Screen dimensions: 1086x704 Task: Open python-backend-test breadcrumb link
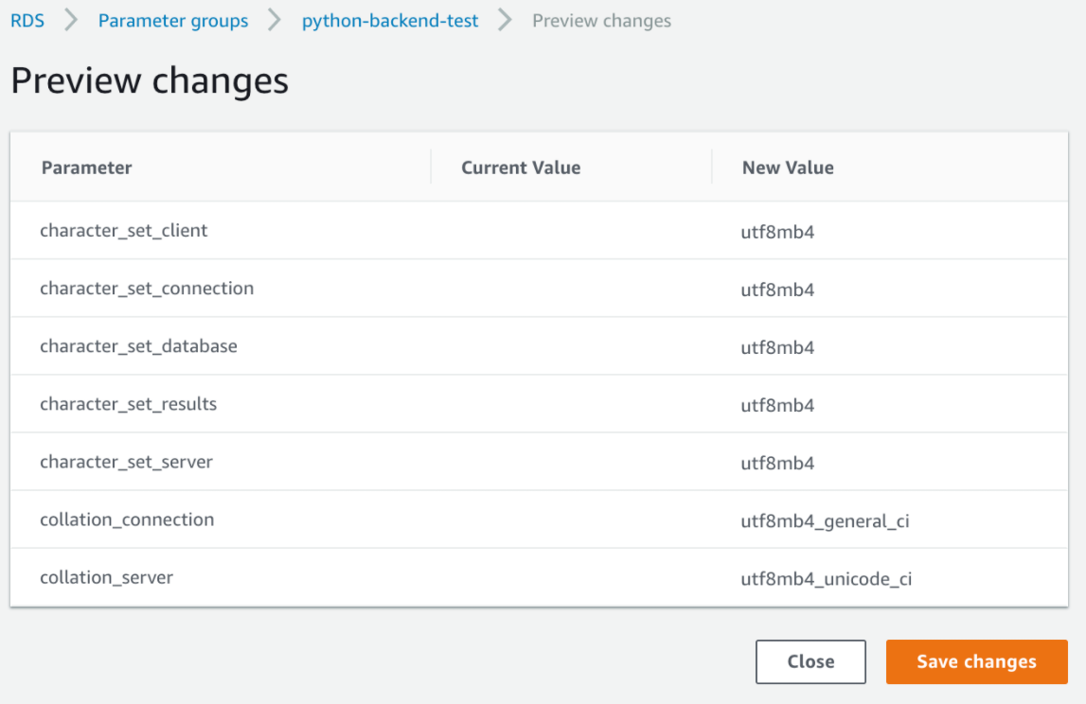(x=390, y=21)
